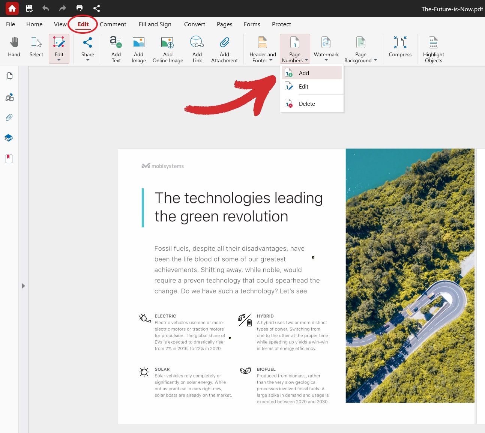
Task: Activate the Add Text tool
Action: click(116, 48)
